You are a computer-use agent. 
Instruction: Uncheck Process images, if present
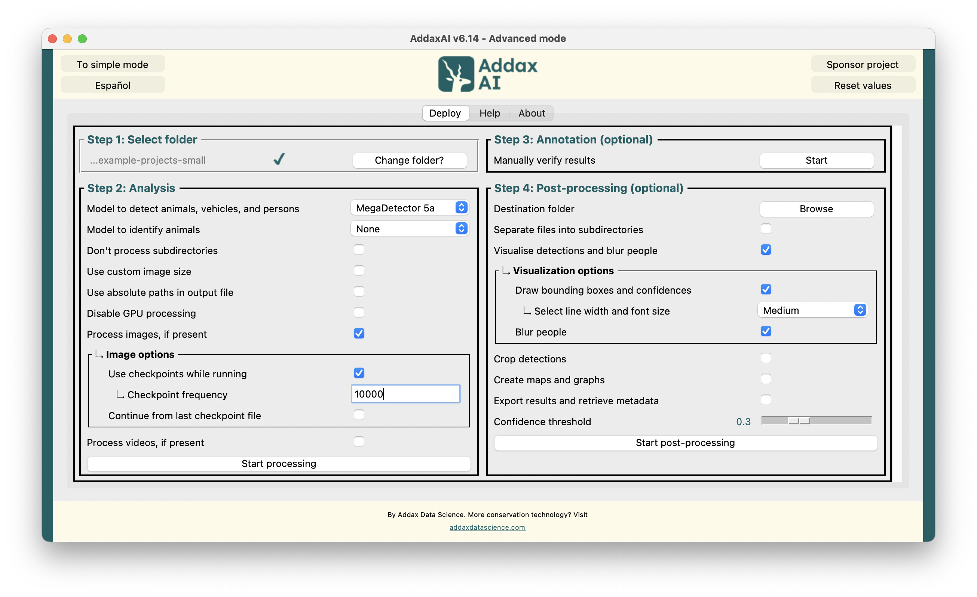tap(359, 334)
